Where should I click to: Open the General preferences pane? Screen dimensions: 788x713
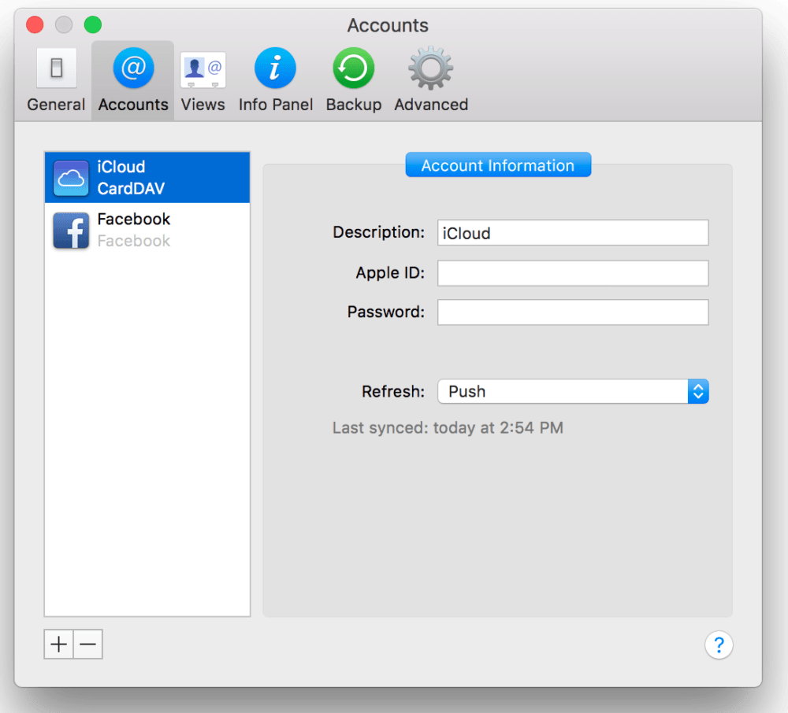click(56, 80)
